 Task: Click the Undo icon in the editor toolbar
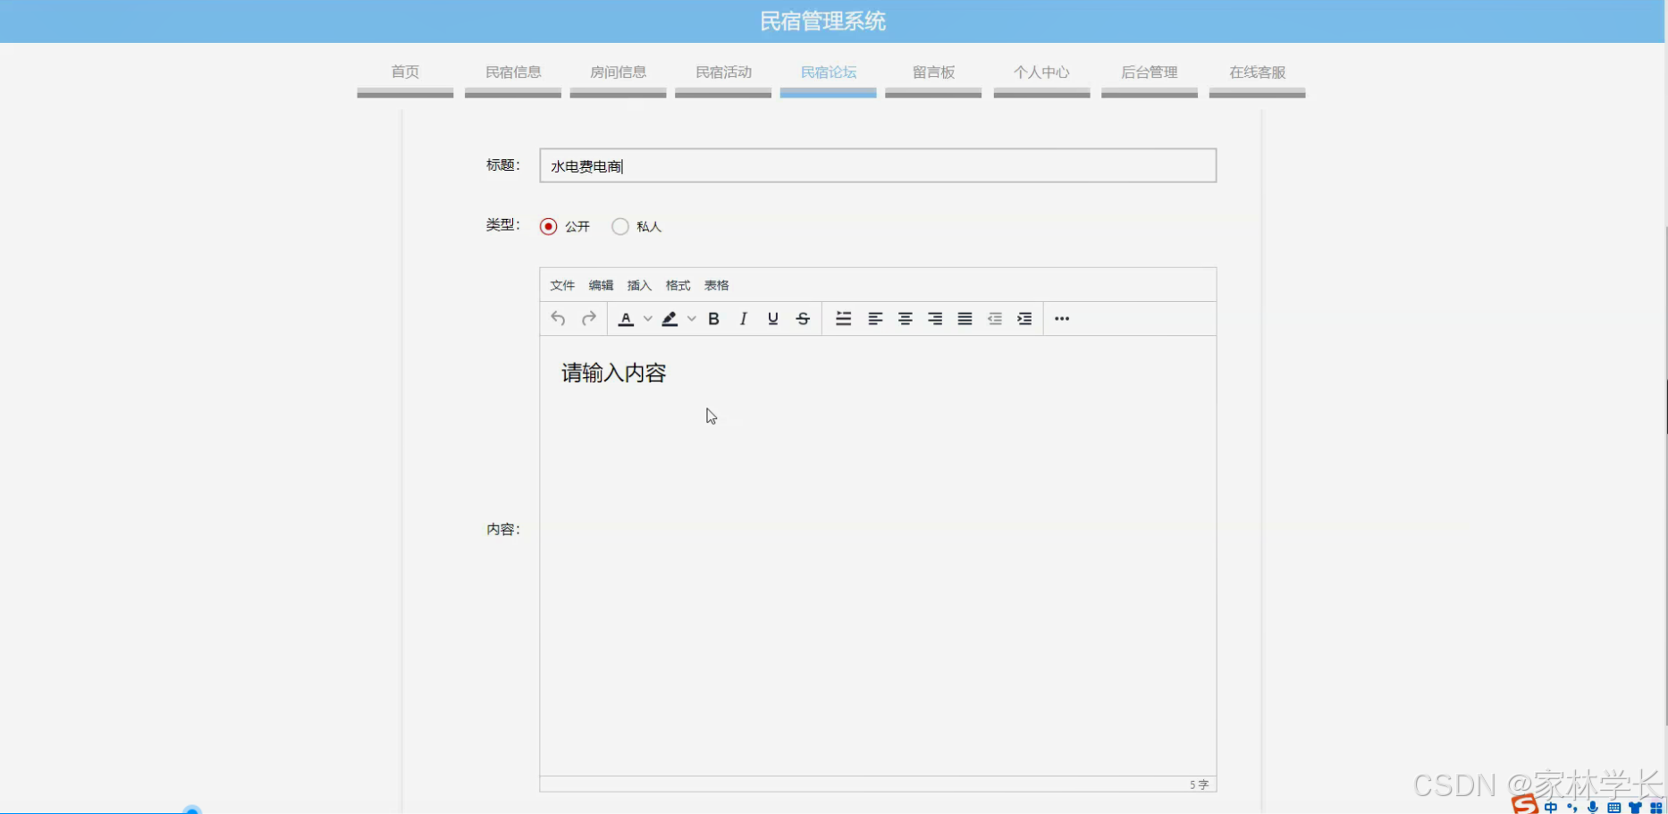(x=557, y=318)
